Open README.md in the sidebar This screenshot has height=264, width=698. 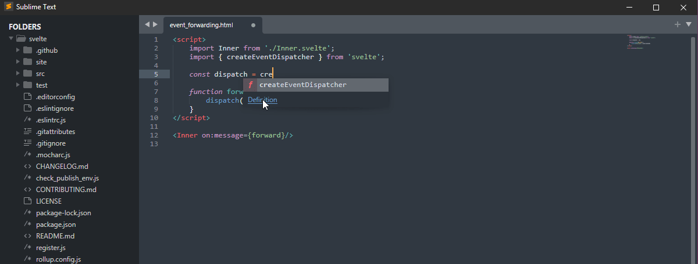(x=55, y=236)
